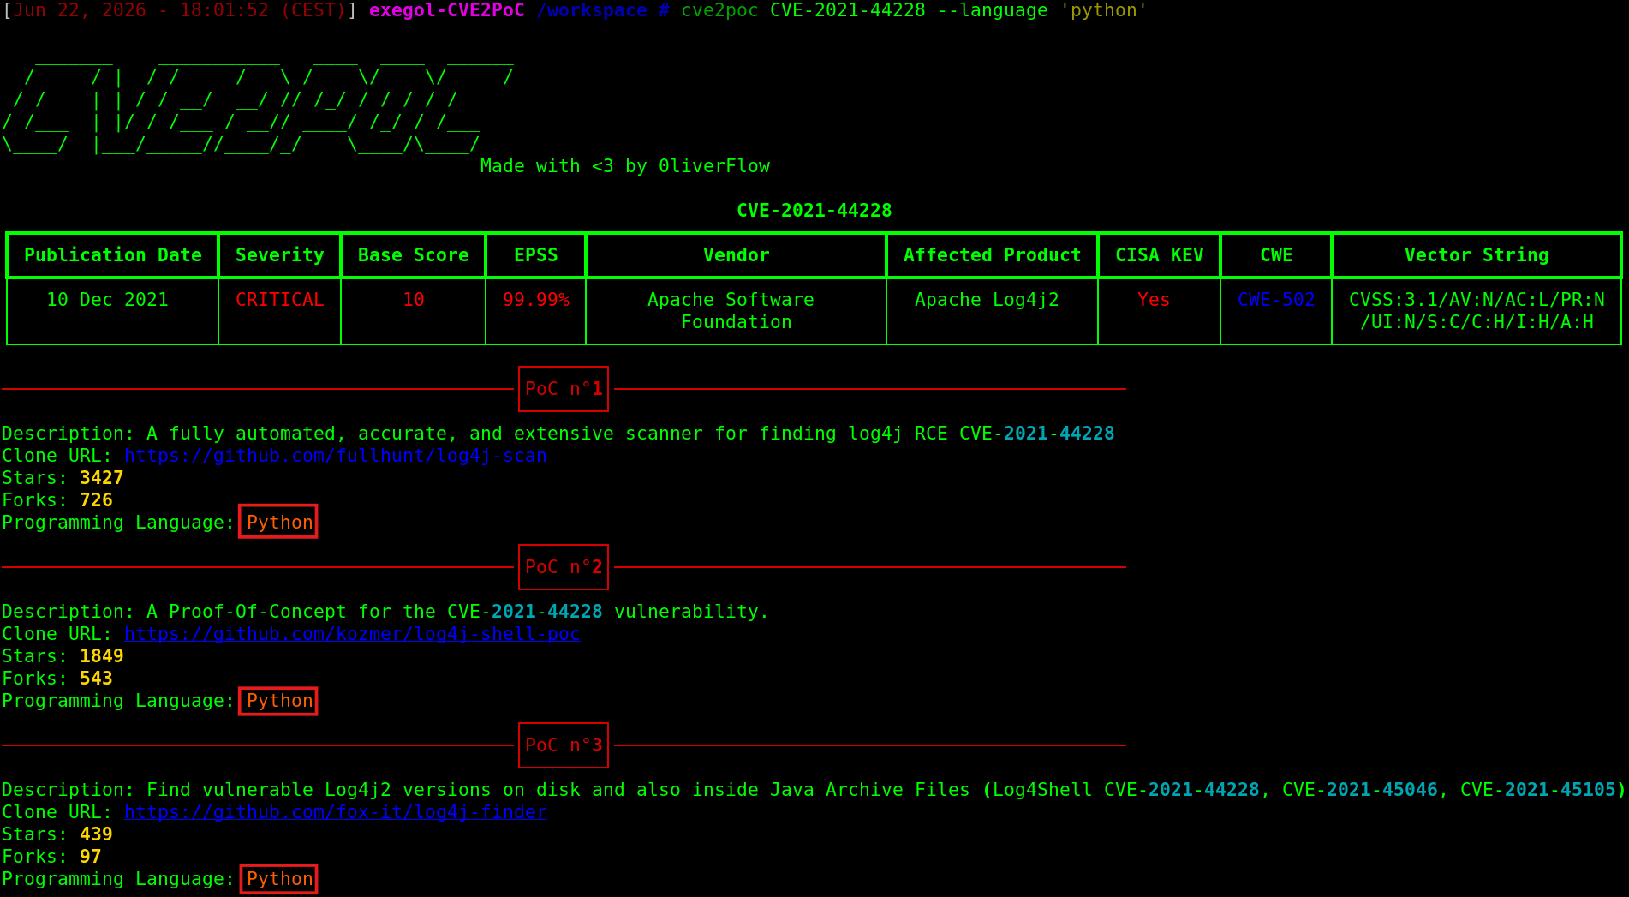Click the forks count 543
The image size is (1629, 897).
(x=96, y=679)
